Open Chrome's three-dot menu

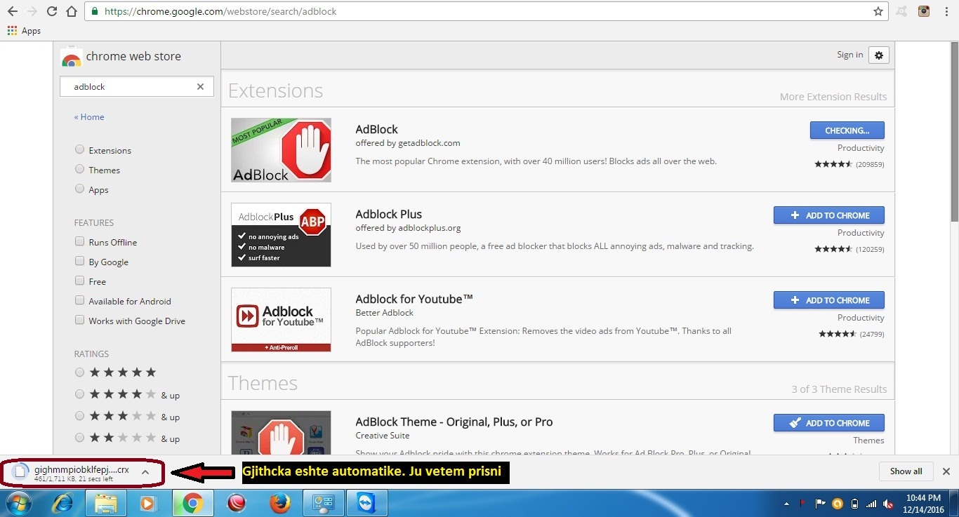tap(947, 11)
